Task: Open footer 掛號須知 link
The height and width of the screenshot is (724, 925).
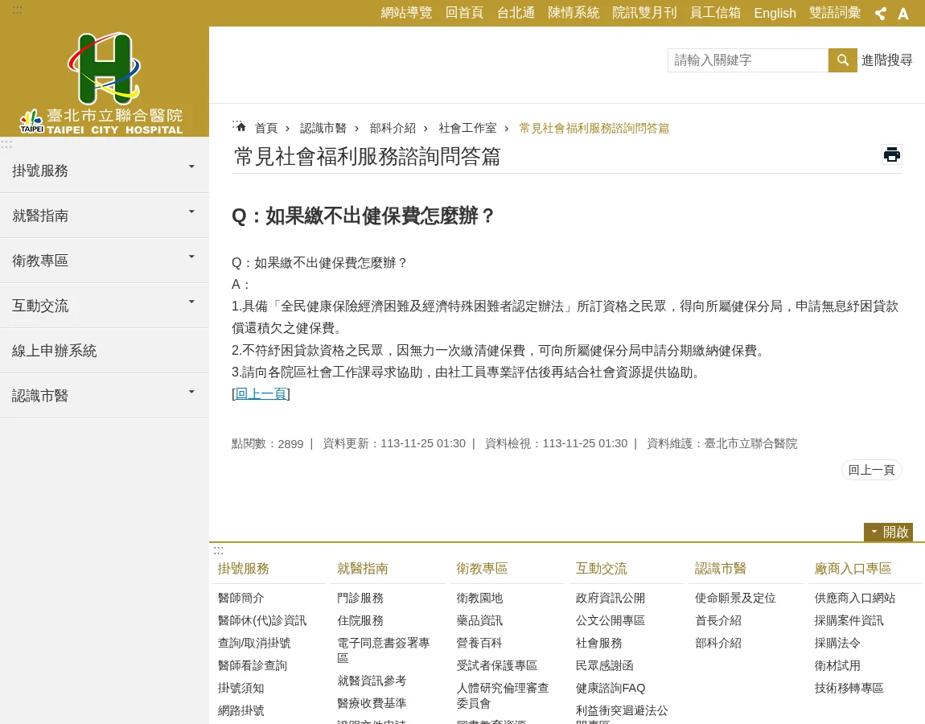Action: click(x=240, y=688)
